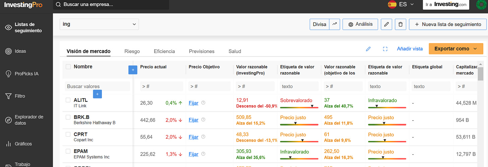Check the ALITL row checkbox

68,100
